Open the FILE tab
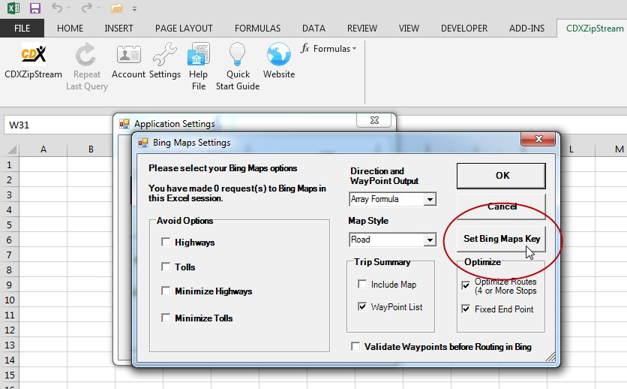Screen dimensions: 627x389 tap(22, 29)
